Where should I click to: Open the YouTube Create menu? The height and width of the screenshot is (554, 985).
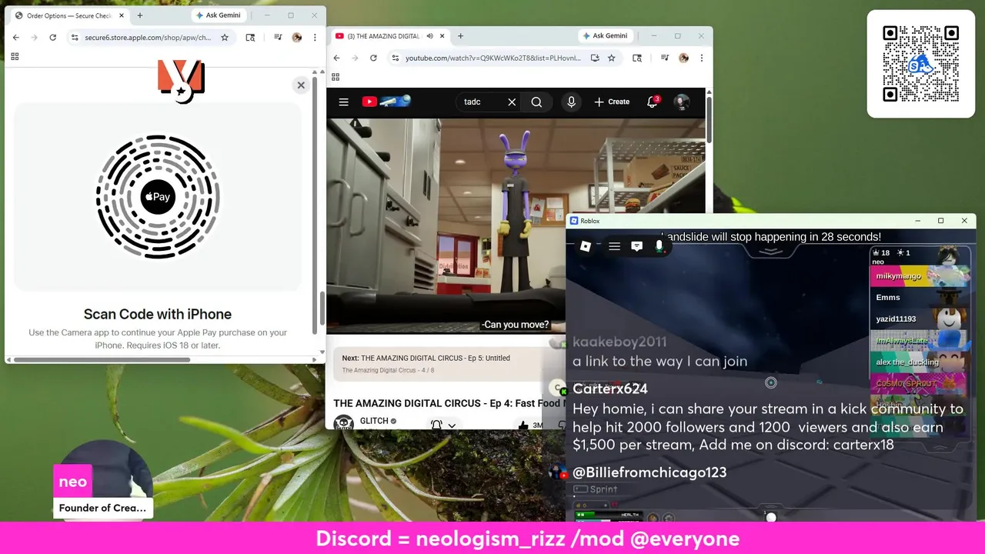pos(612,102)
